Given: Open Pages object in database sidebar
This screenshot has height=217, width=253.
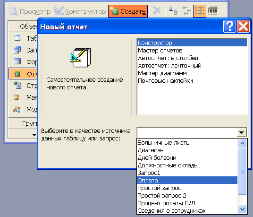Looking at the screenshot, I should click(x=23, y=86).
